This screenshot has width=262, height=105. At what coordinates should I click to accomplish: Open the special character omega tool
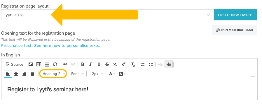tap(55, 64)
